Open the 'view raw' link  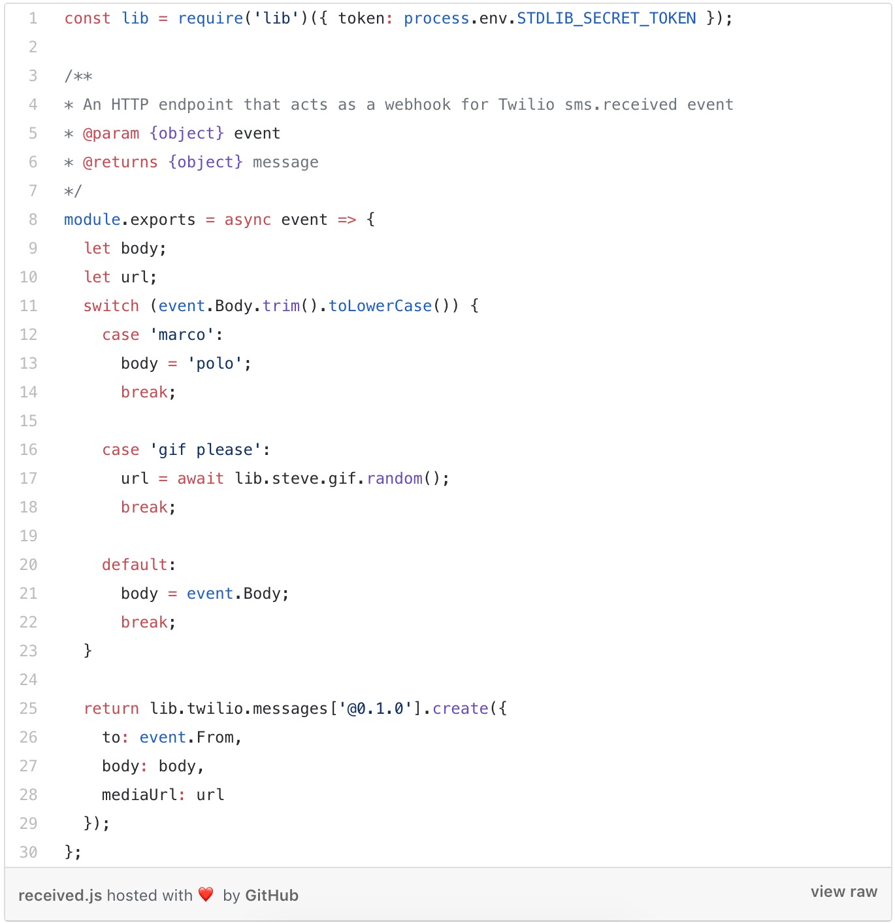coord(844,892)
